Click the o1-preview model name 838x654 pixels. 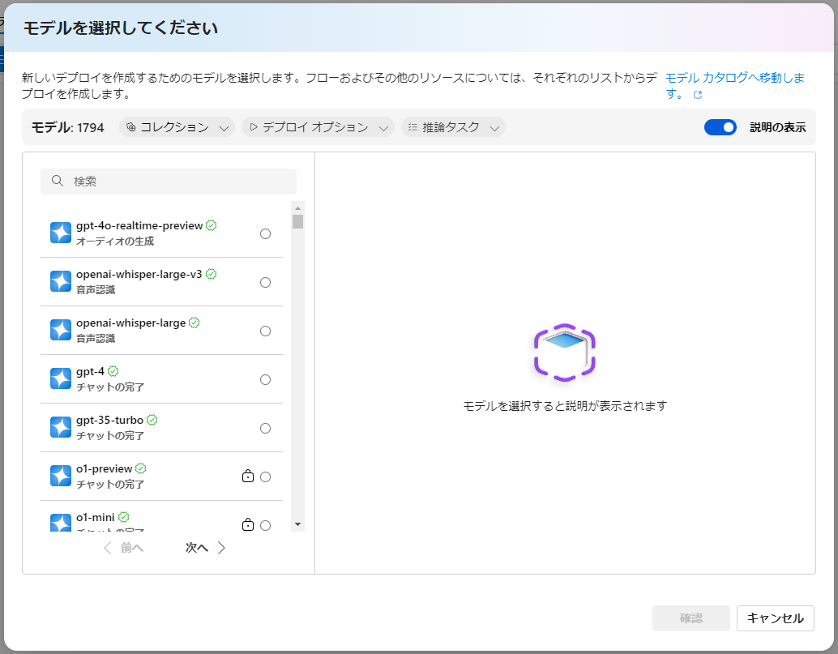point(105,468)
